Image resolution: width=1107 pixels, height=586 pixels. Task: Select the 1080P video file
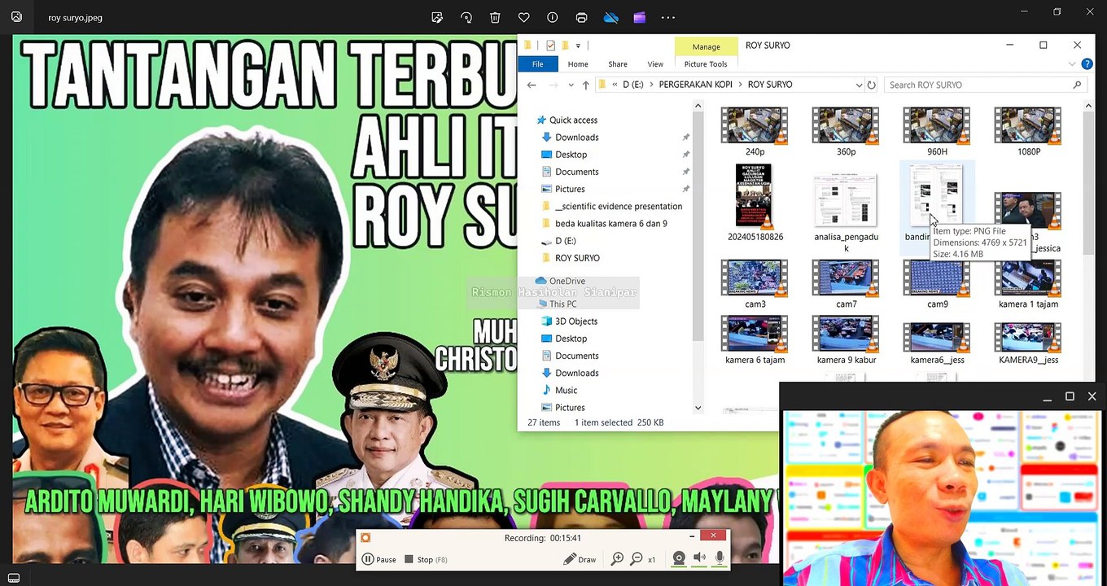click(1028, 130)
